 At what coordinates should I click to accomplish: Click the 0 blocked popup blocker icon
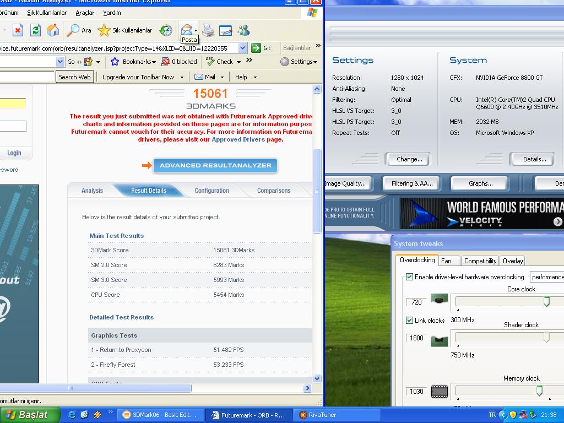[x=165, y=62]
